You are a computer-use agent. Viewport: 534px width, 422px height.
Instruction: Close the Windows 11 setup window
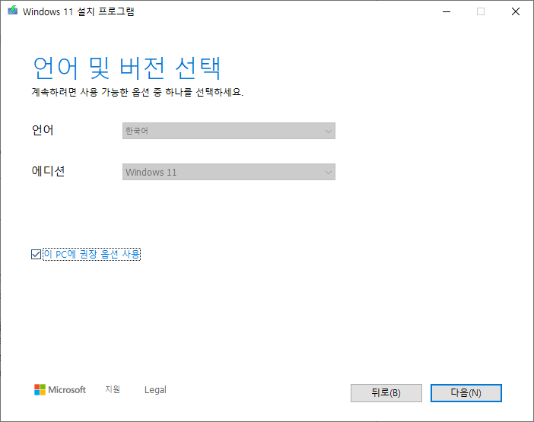point(516,11)
